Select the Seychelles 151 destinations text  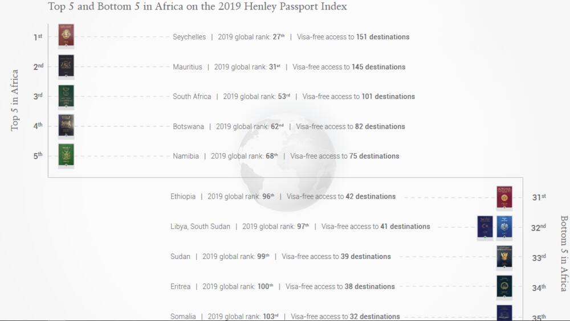(x=383, y=37)
